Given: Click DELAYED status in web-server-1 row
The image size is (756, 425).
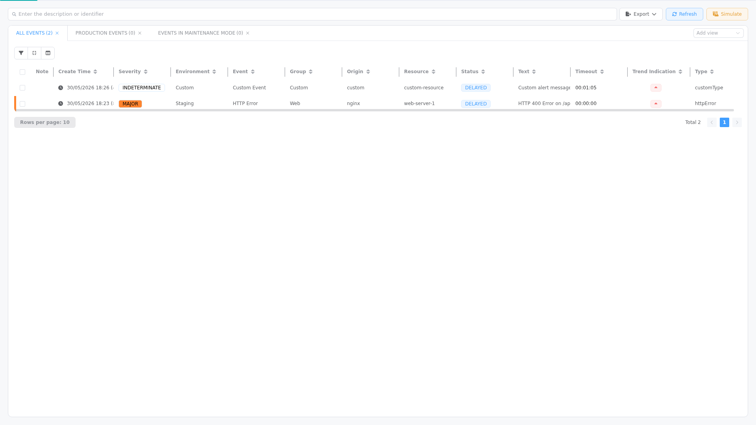Looking at the screenshot, I should tap(476, 104).
